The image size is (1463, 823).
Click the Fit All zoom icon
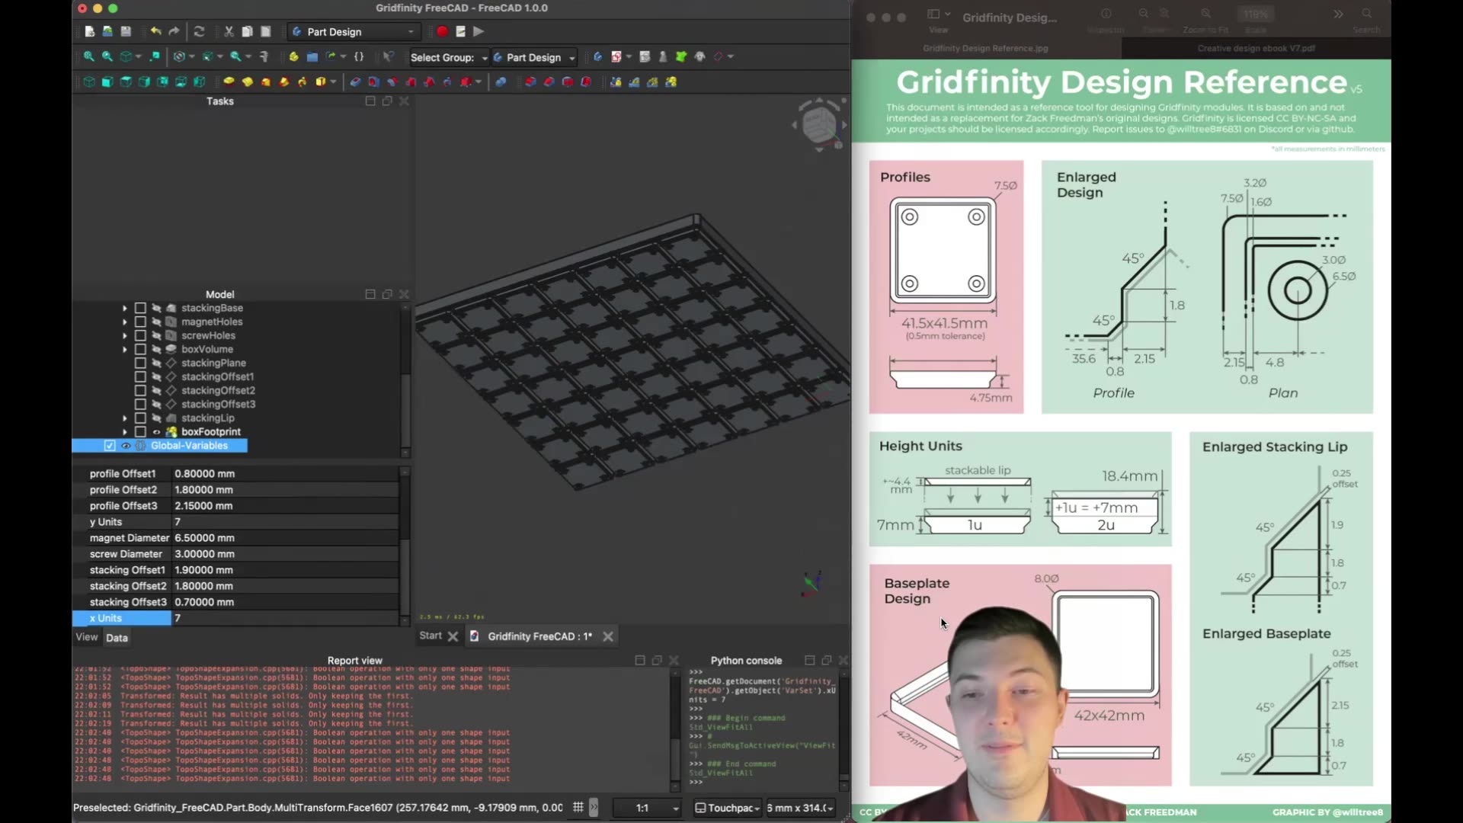(x=89, y=56)
